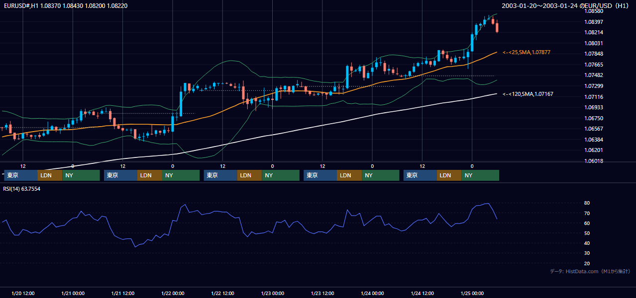Click the 1/21 12:00 time axis label
The width and height of the screenshot is (636, 298).
click(123, 293)
